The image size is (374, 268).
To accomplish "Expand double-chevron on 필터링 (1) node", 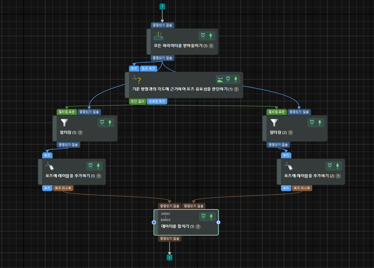I will tap(102, 123).
